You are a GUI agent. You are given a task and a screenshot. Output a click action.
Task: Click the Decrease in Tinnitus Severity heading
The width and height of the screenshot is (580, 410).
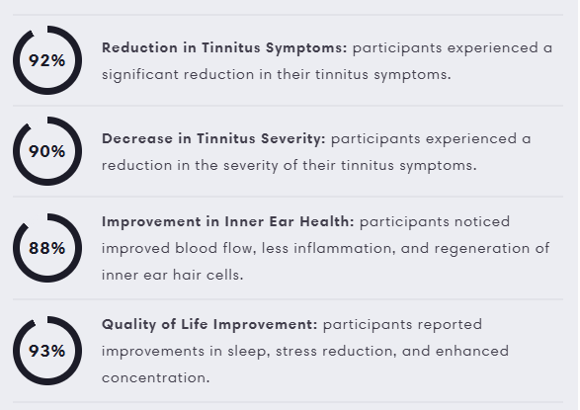pyautogui.click(x=213, y=138)
